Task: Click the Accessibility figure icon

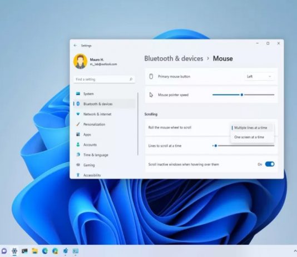Action: point(78,175)
